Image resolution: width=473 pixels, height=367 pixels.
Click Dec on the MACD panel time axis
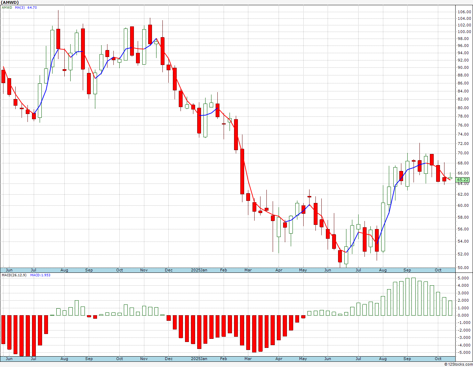[x=169, y=359]
